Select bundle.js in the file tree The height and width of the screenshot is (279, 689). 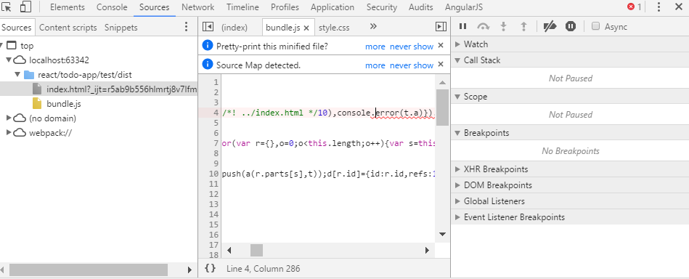64,104
